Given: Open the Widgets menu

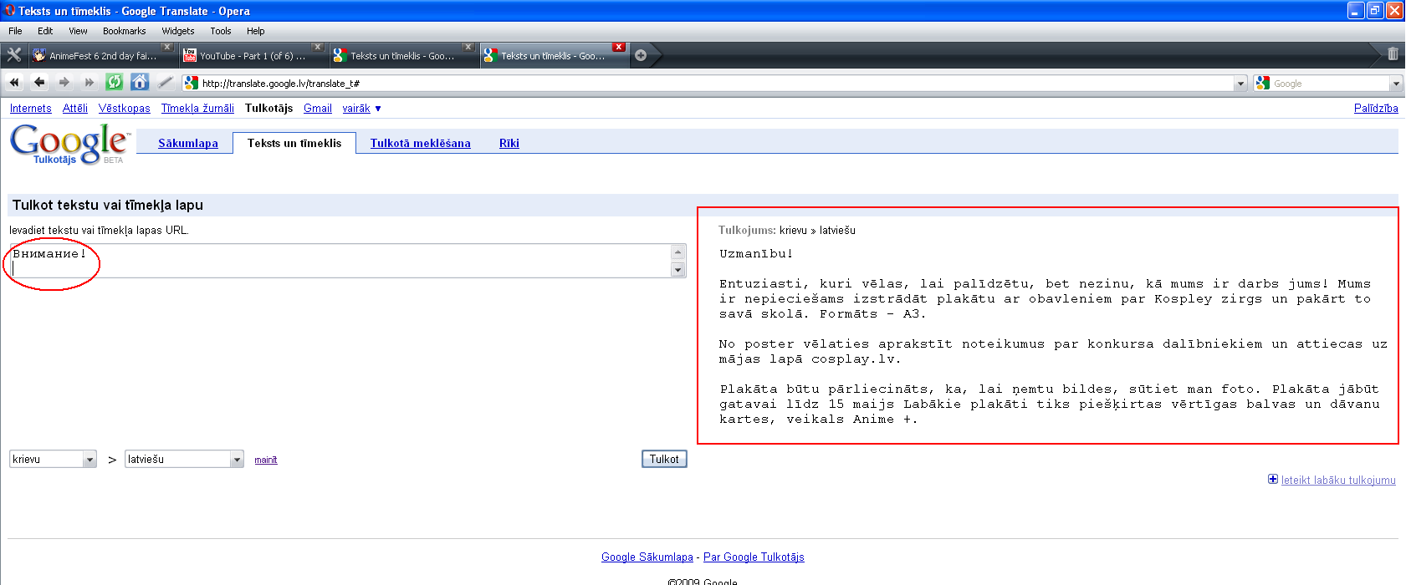Looking at the screenshot, I should coord(178,31).
